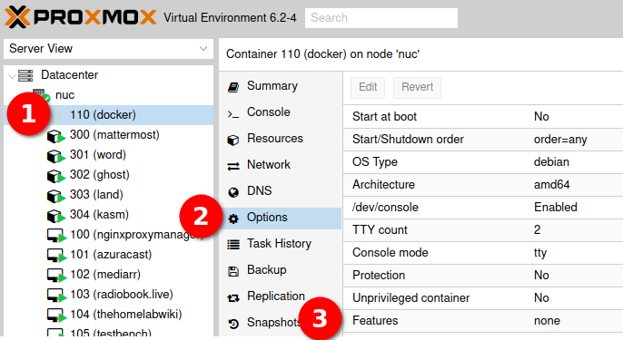
Task: Collapse the Datacenter tree node
Action: (12, 75)
